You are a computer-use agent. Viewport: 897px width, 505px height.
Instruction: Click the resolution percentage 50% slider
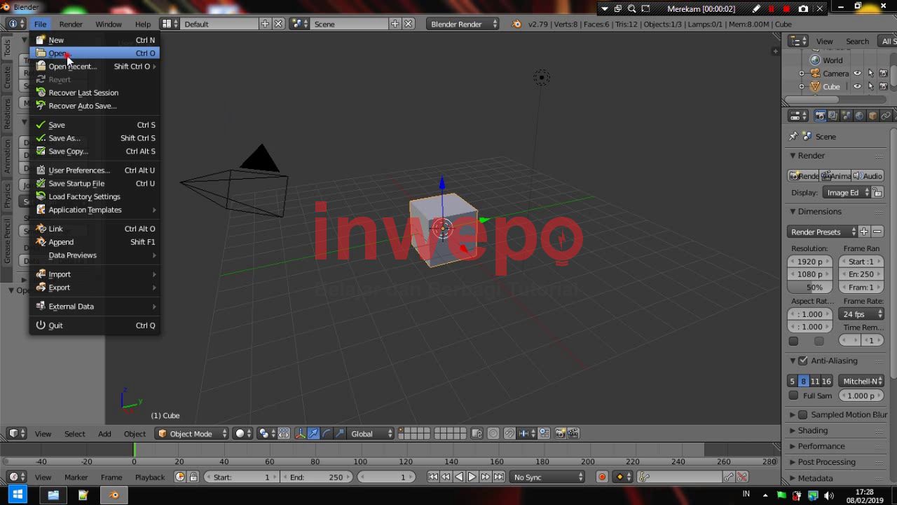point(810,288)
